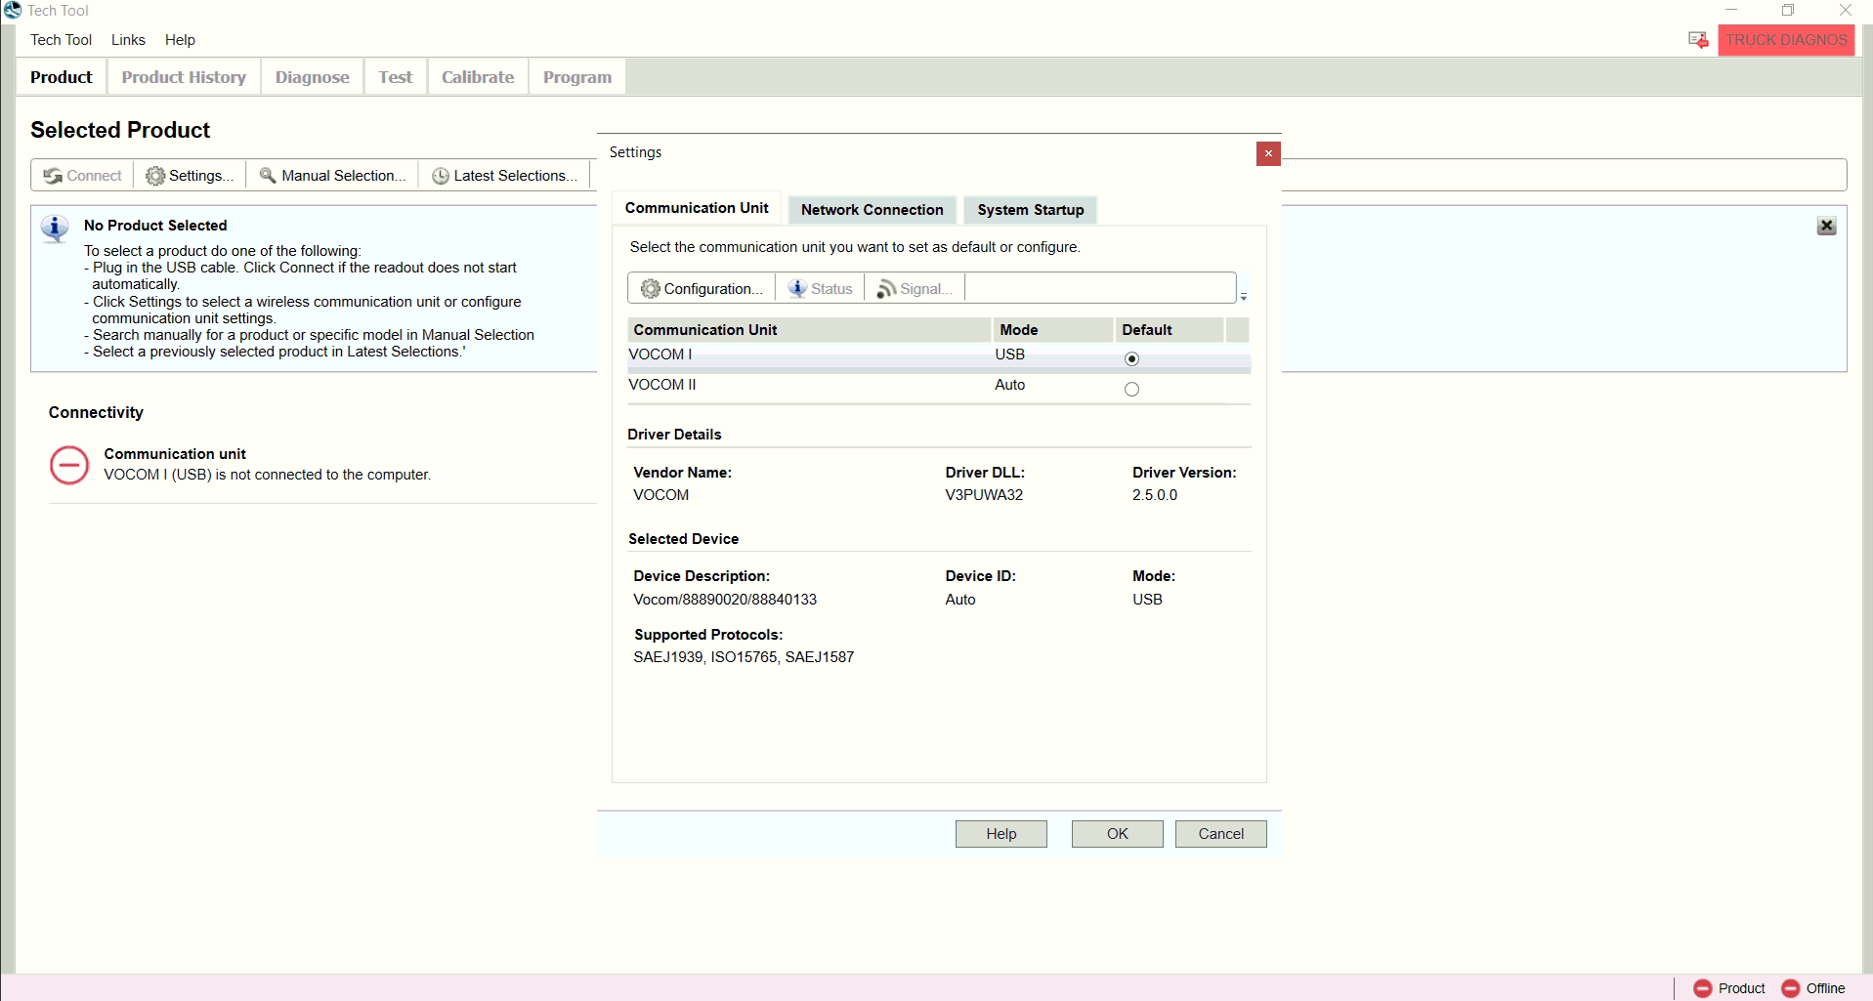1873x1001 pixels.
Task: Click the Status info icon
Action: pos(797,288)
